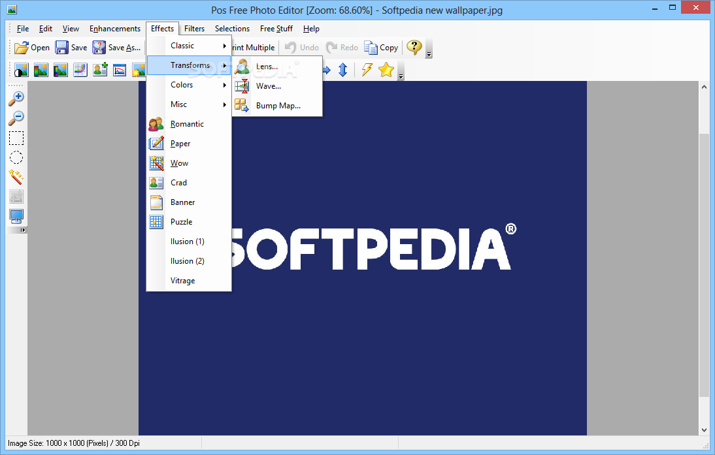Screen dimensions: 715x455
Task: Click the red-green color balance image icon
Action: click(x=41, y=70)
